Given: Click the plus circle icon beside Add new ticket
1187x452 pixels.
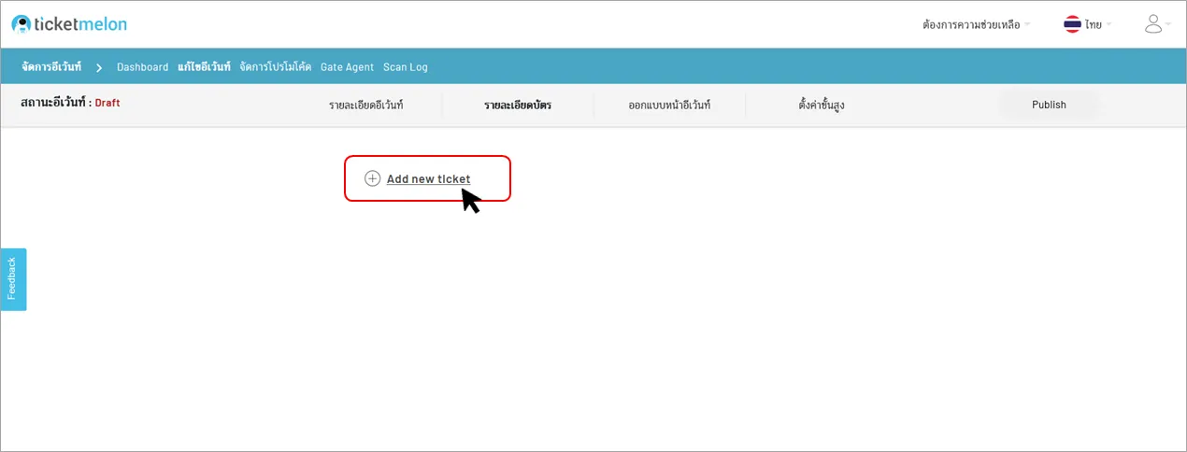Looking at the screenshot, I should 372,178.
